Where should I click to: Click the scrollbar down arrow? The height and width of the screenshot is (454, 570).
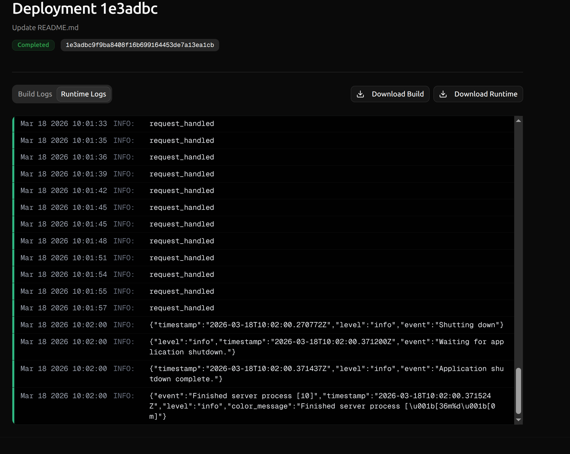point(518,420)
